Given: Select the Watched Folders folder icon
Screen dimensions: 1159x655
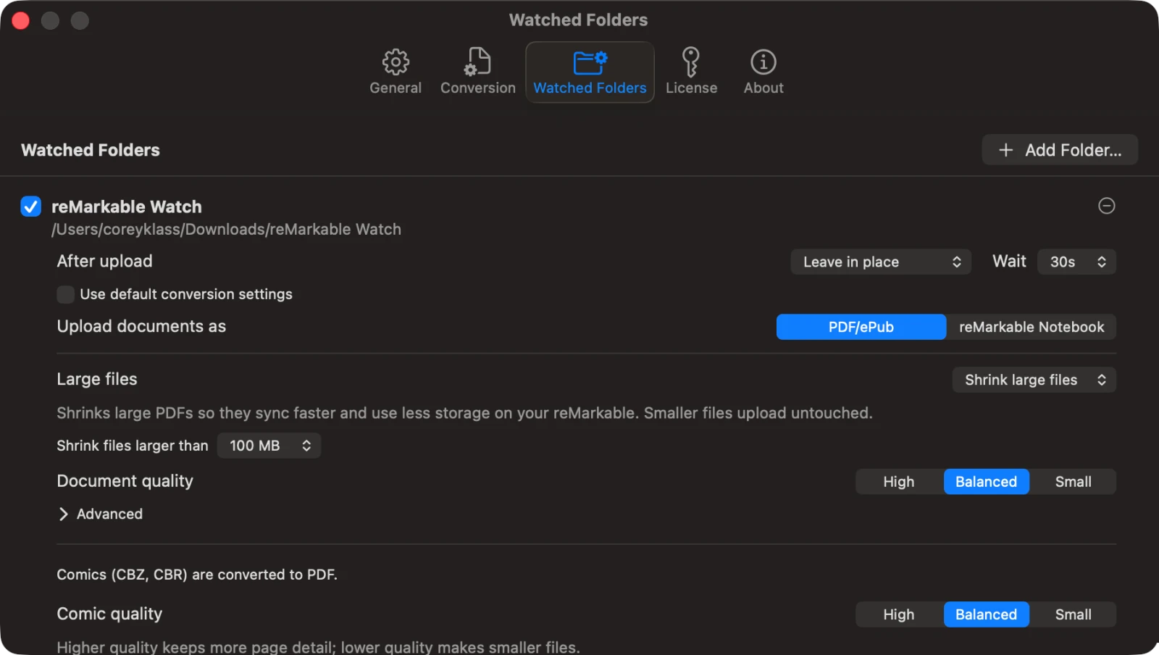Looking at the screenshot, I should [x=590, y=62].
